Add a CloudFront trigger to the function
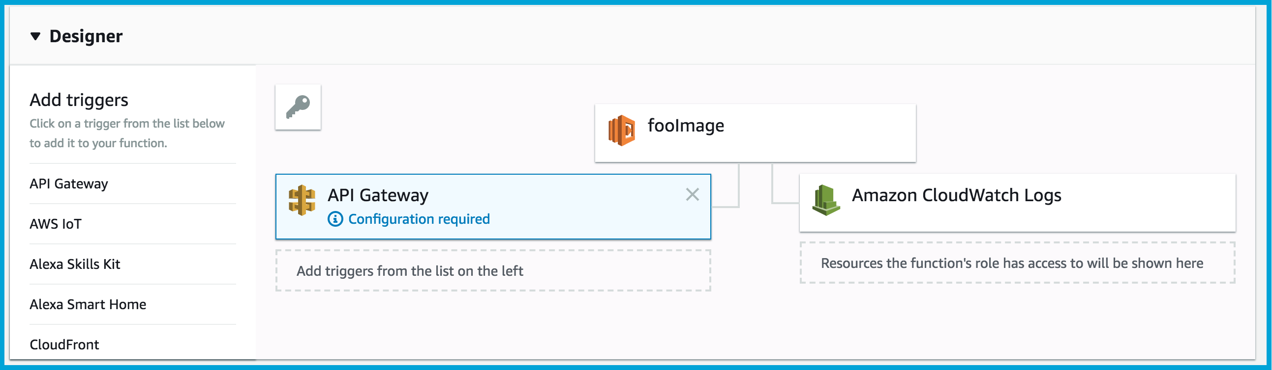 (x=64, y=344)
